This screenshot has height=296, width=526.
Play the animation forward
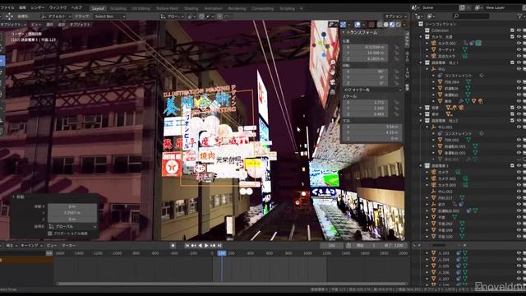coord(206,246)
